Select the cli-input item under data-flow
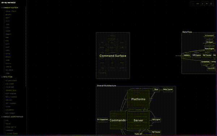This screenshot has width=217, height=136. pyautogui.click(x=9, y=84)
